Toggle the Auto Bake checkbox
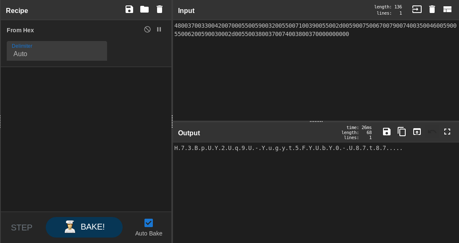The height and width of the screenshot is (243, 459). (x=149, y=223)
